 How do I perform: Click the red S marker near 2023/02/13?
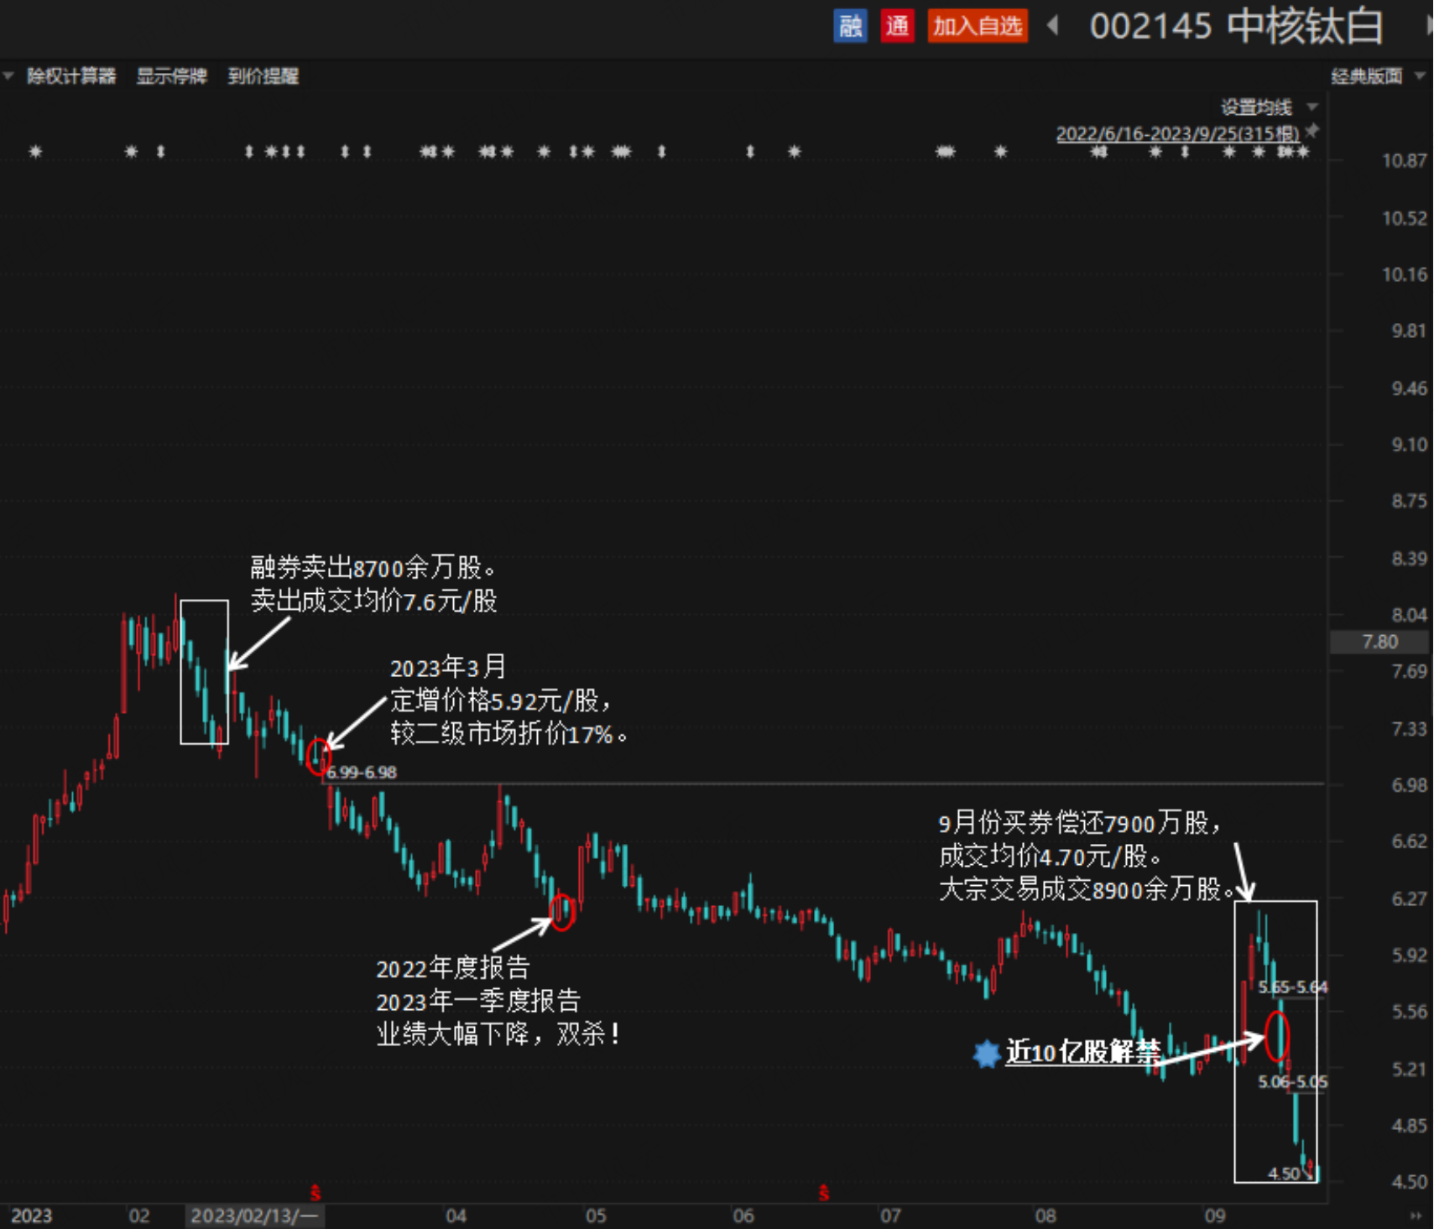315,1191
